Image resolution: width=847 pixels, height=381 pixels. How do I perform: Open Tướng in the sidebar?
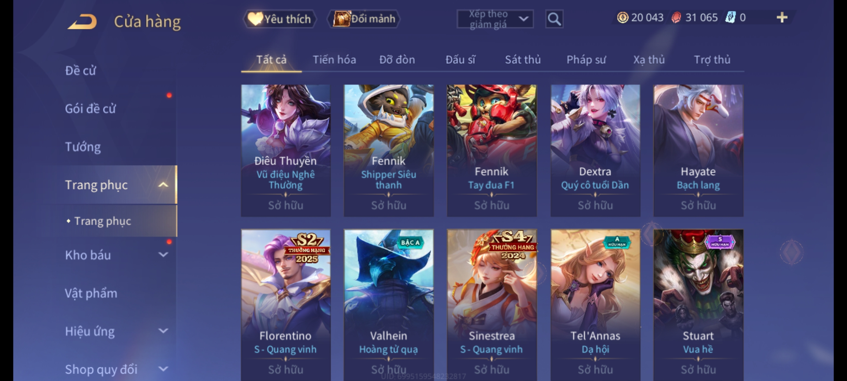[x=83, y=147]
